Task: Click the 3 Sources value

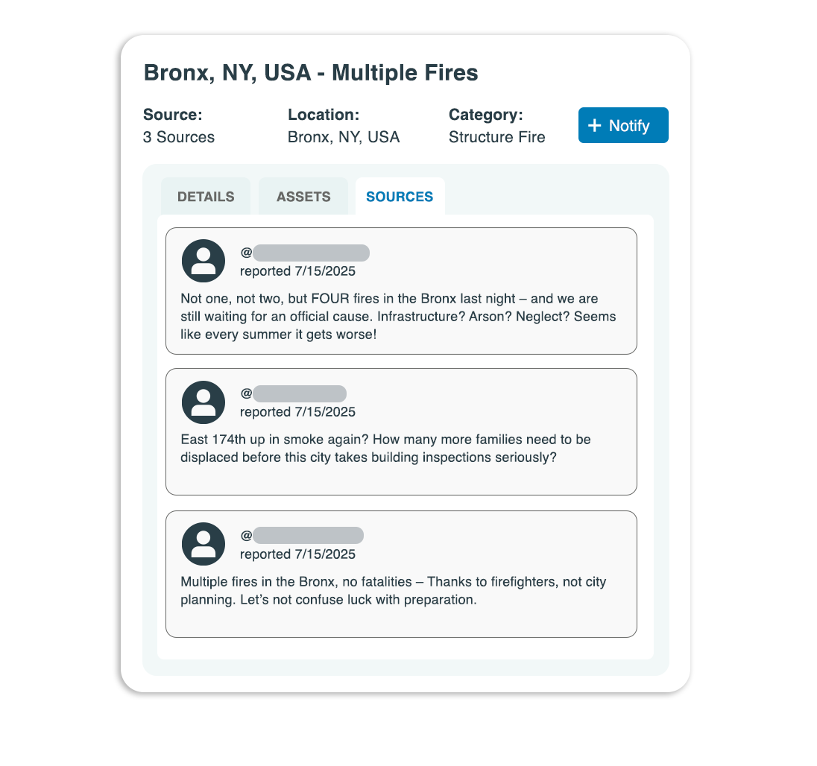Action: (x=179, y=137)
